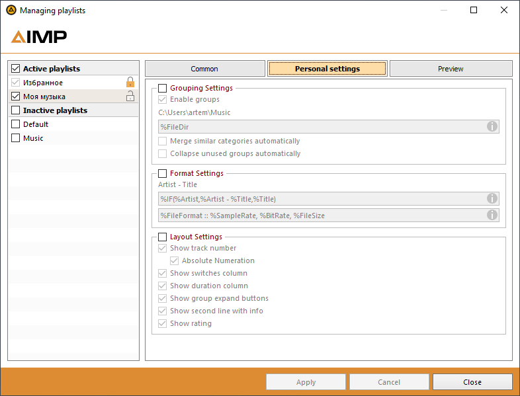
Task: Select the Моя музыка playlist row
Action: tap(66, 97)
